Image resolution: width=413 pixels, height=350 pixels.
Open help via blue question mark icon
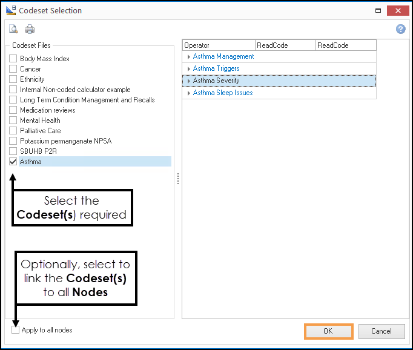(x=400, y=29)
